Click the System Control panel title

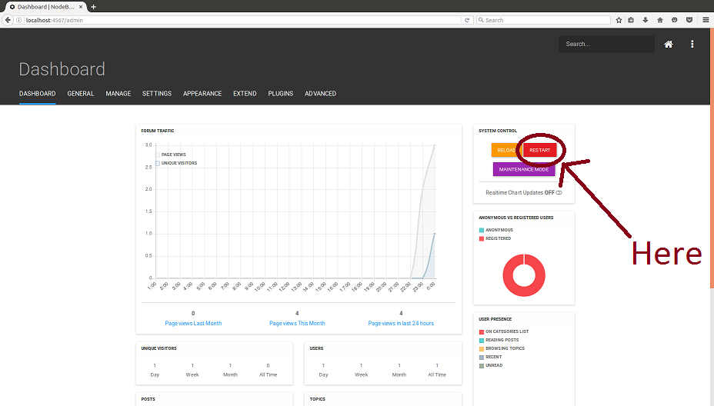coord(498,131)
